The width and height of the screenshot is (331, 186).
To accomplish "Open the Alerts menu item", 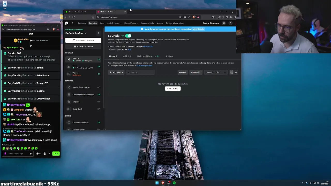I will 102,23.
